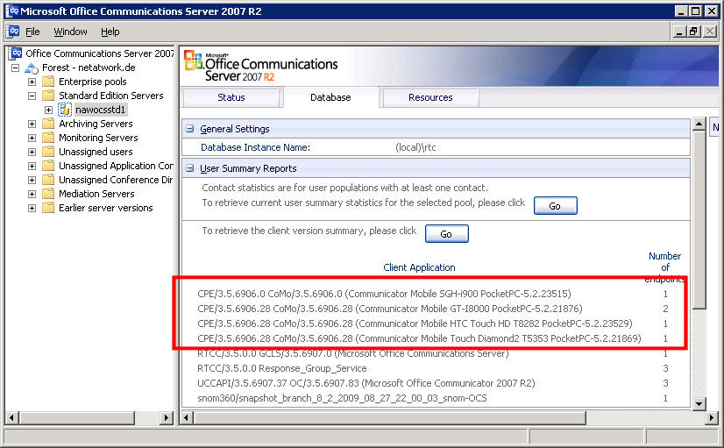The width and height of the screenshot is (724, 448).
Task: Minimize the inner MDI child window
Action: coord(678,32)
